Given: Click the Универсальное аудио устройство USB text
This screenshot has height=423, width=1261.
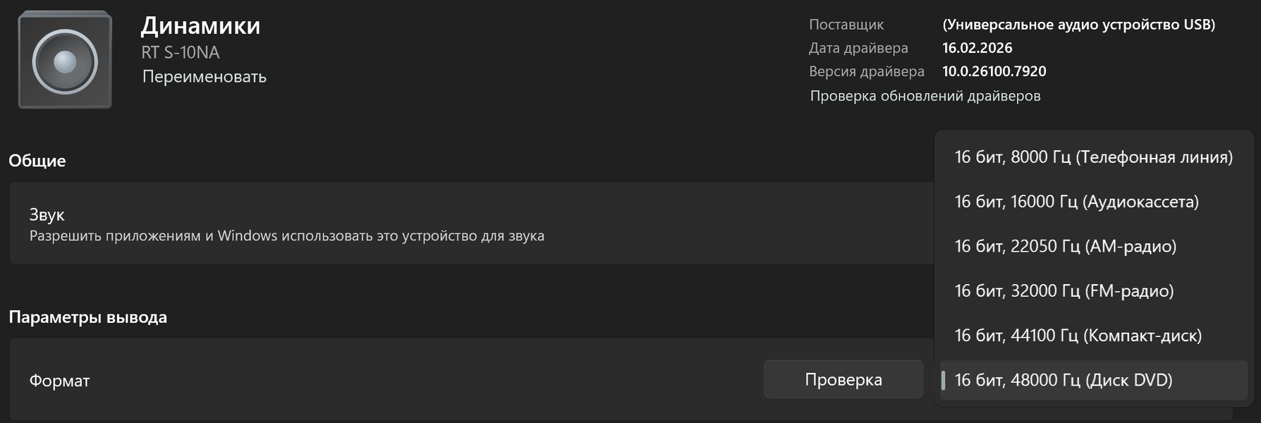Looking at the screenshot, I should pos(1078,25).
